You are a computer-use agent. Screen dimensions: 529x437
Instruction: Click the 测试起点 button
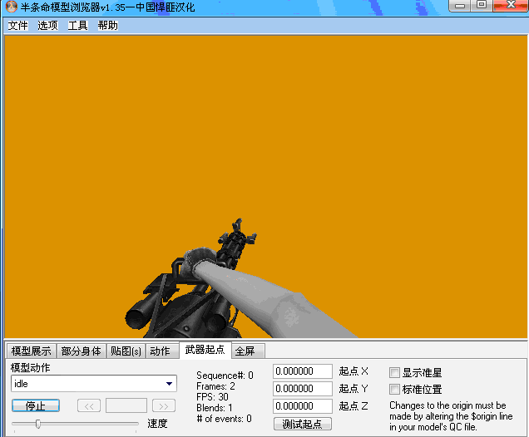click(302, 424)
